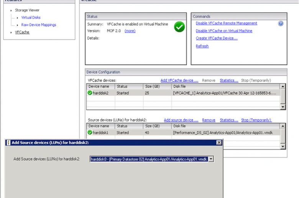Click the help question mark icon
Screen dimensions: 299x198
281,23
